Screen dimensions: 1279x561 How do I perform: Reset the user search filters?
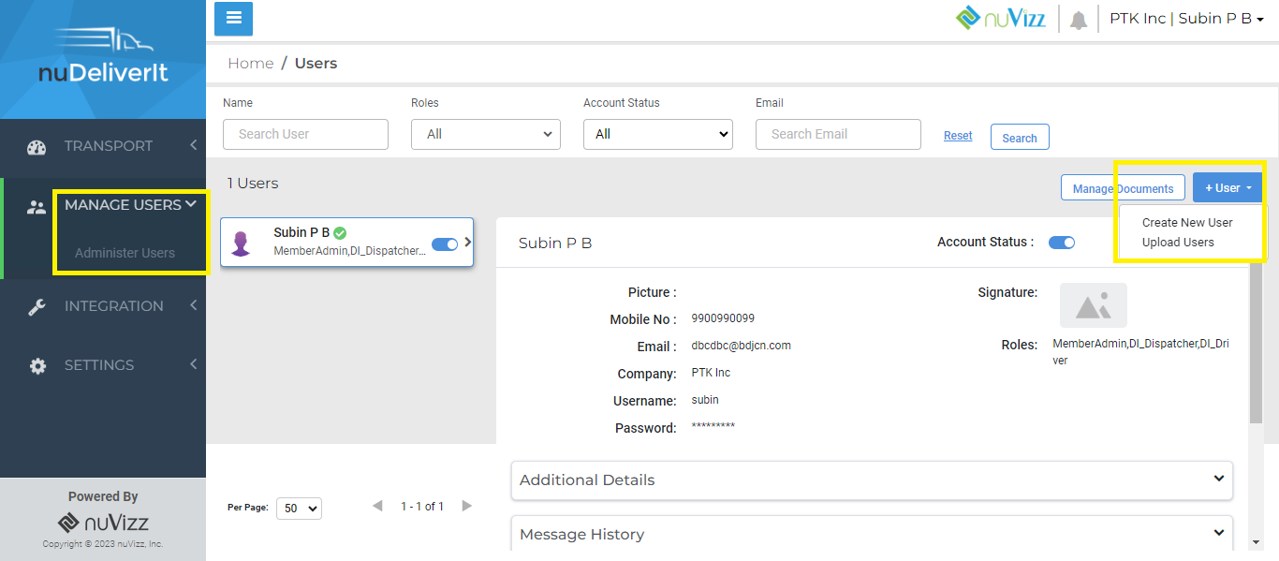[958, 135]
